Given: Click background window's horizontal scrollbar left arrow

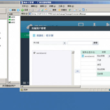Looking at the screenshot, I should (9, 82).
